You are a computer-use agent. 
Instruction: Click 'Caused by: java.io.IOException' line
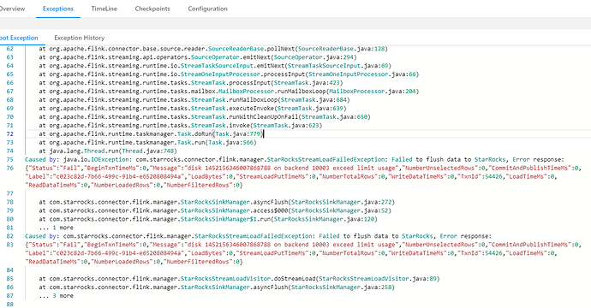[x=295, y=159]
